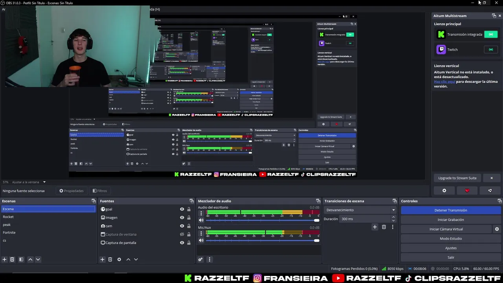Viewport: 503px width, 283px height.
Task: Remove selected source with Fuentes trash icon
Action: pyautogui.click(x=110, y=259)
